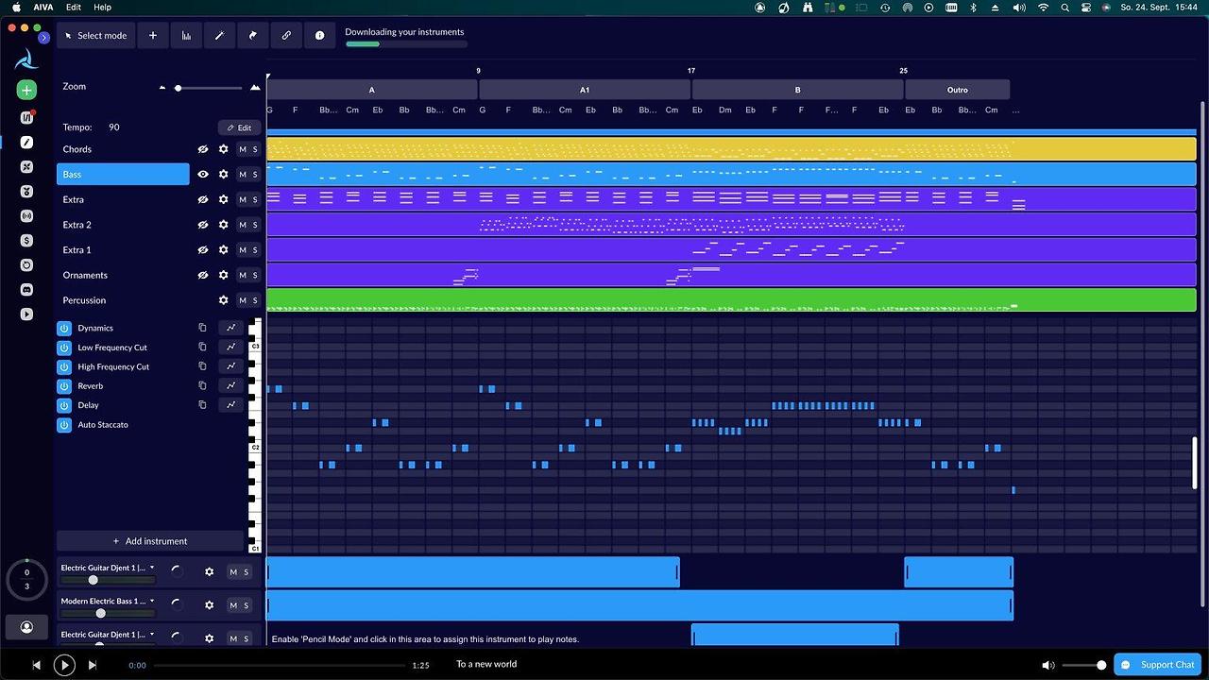Solo the Extra 1 track with S button

tap(255, 250)
